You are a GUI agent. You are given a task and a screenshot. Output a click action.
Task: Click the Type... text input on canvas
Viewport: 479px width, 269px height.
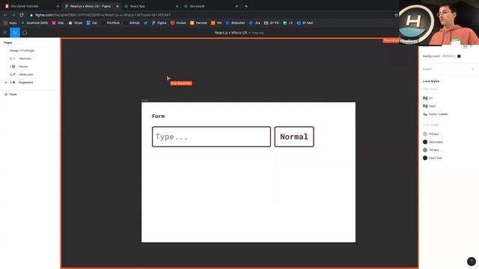(211, 137)
